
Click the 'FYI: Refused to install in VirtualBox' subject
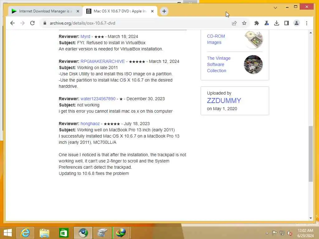111,43
